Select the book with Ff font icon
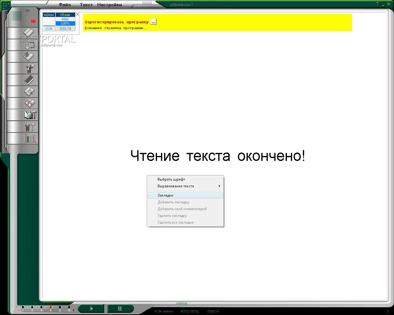This screenshot has width=394, height=315. point(30,103)
